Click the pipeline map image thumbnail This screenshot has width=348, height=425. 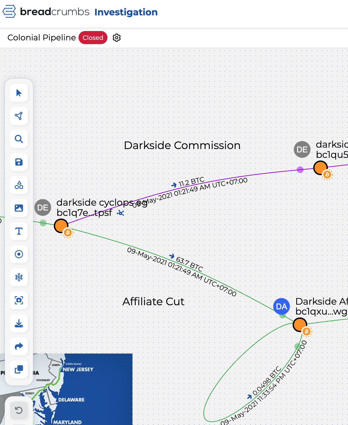click(82, 389)
